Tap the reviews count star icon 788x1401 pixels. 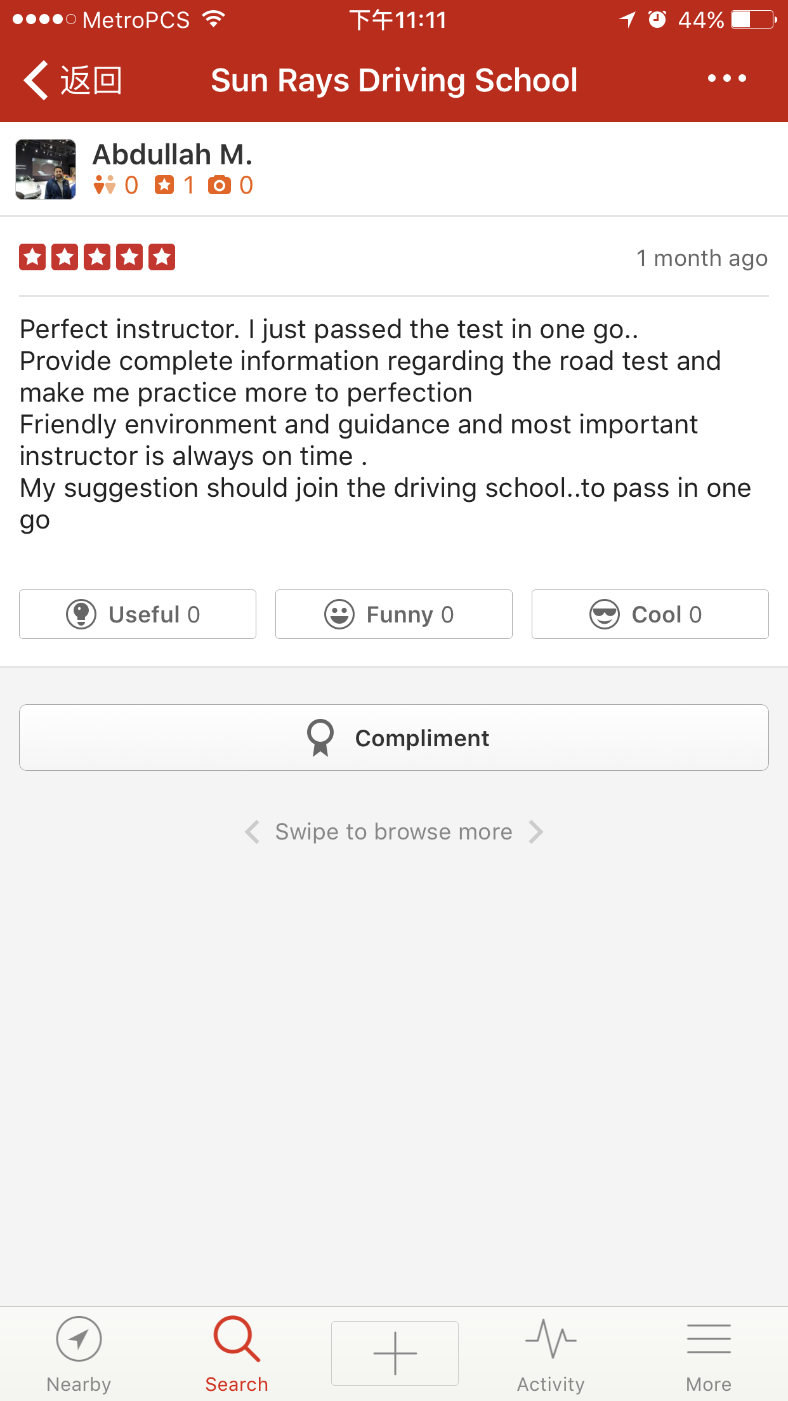(164, 185)
